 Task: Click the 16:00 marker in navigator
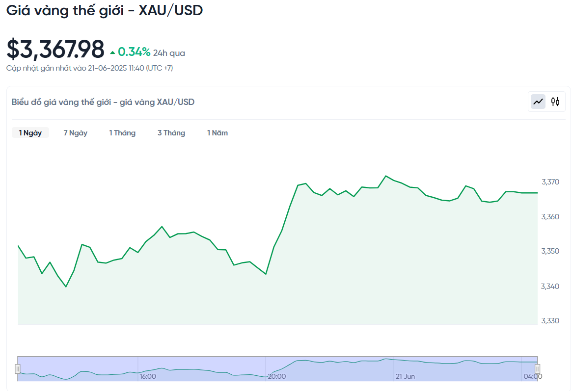148,376
